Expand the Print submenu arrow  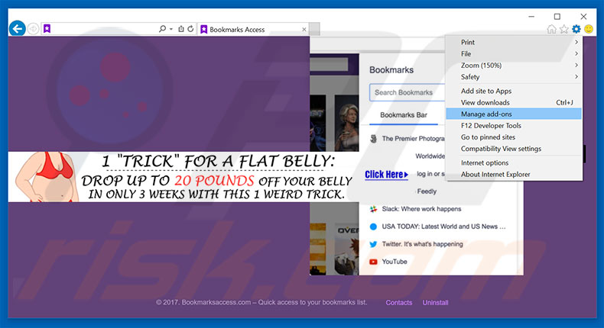click(576, 42)
